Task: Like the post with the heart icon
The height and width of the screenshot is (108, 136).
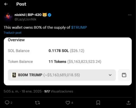Action: coord(68,103)
